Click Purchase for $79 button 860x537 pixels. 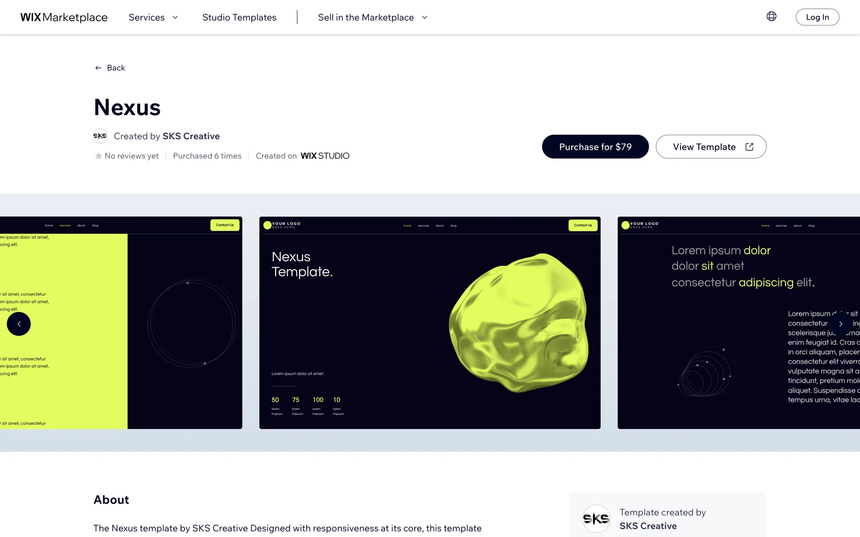(595, 147)
